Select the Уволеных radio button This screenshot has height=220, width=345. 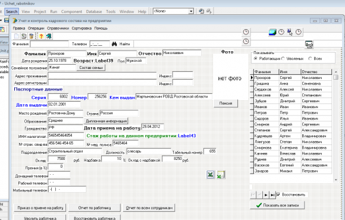click(283, 58)
